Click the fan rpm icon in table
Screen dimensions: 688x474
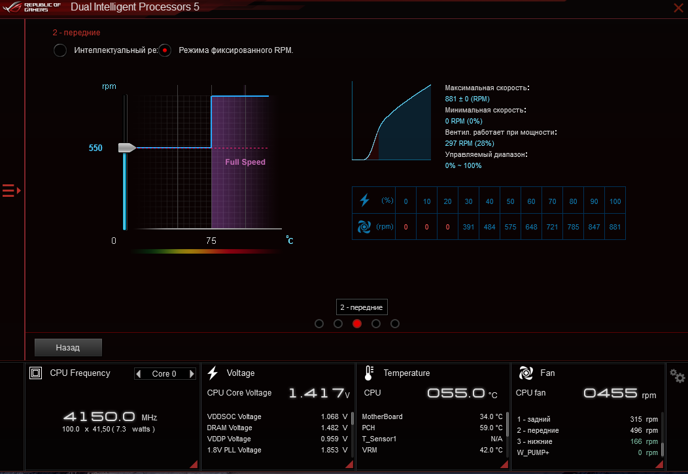364,227
